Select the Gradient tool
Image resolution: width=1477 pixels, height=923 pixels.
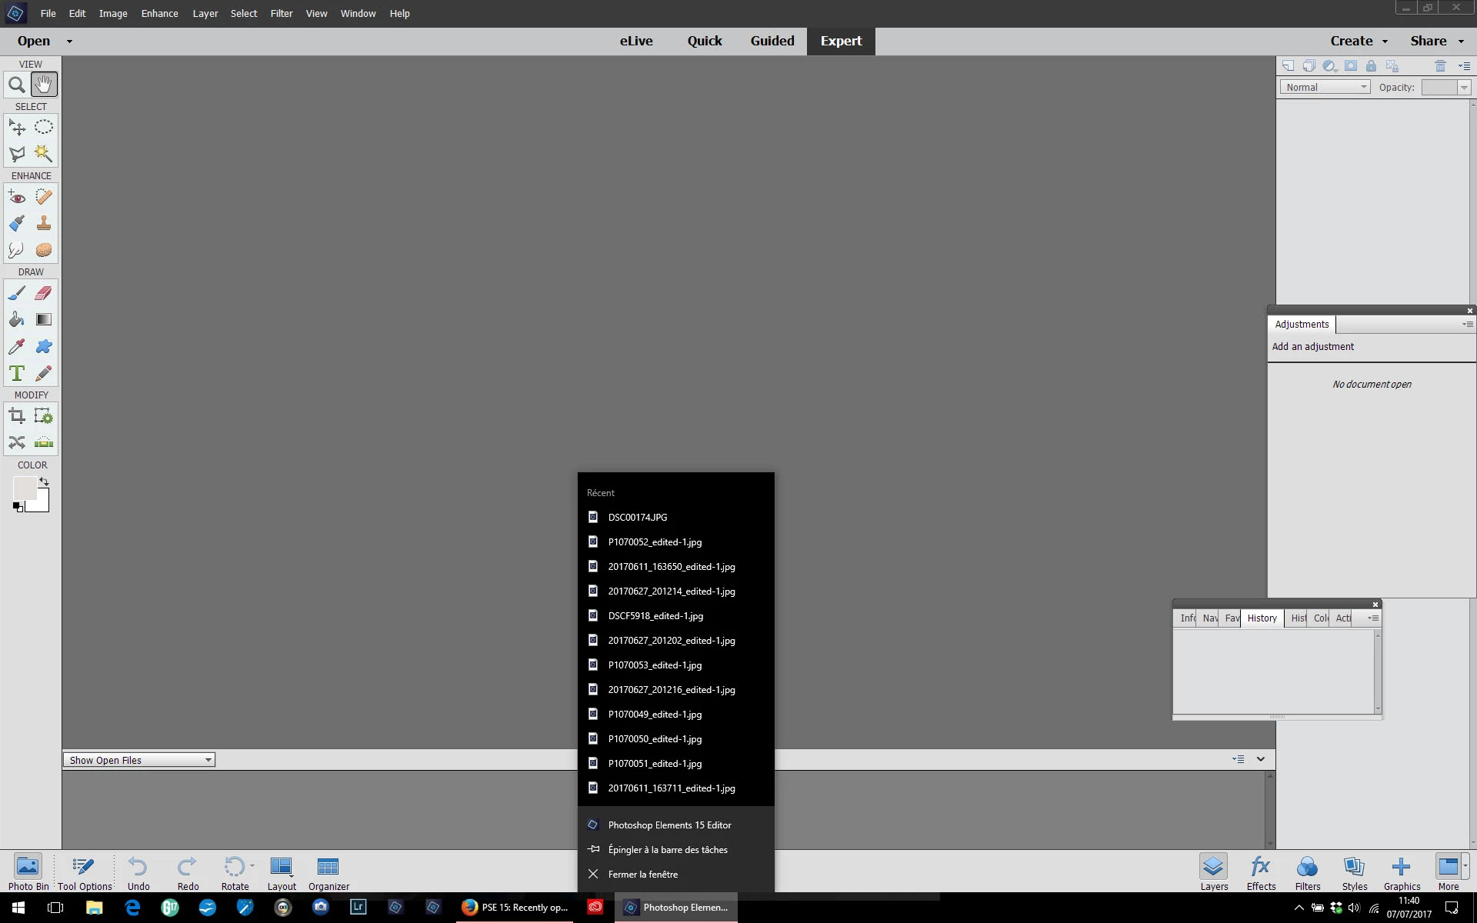(x=44, y=320)
